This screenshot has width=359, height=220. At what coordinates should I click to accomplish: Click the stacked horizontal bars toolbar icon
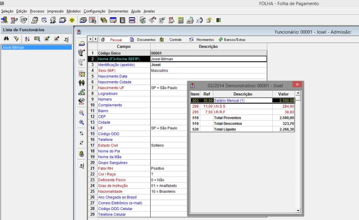(x=132, y=20)
